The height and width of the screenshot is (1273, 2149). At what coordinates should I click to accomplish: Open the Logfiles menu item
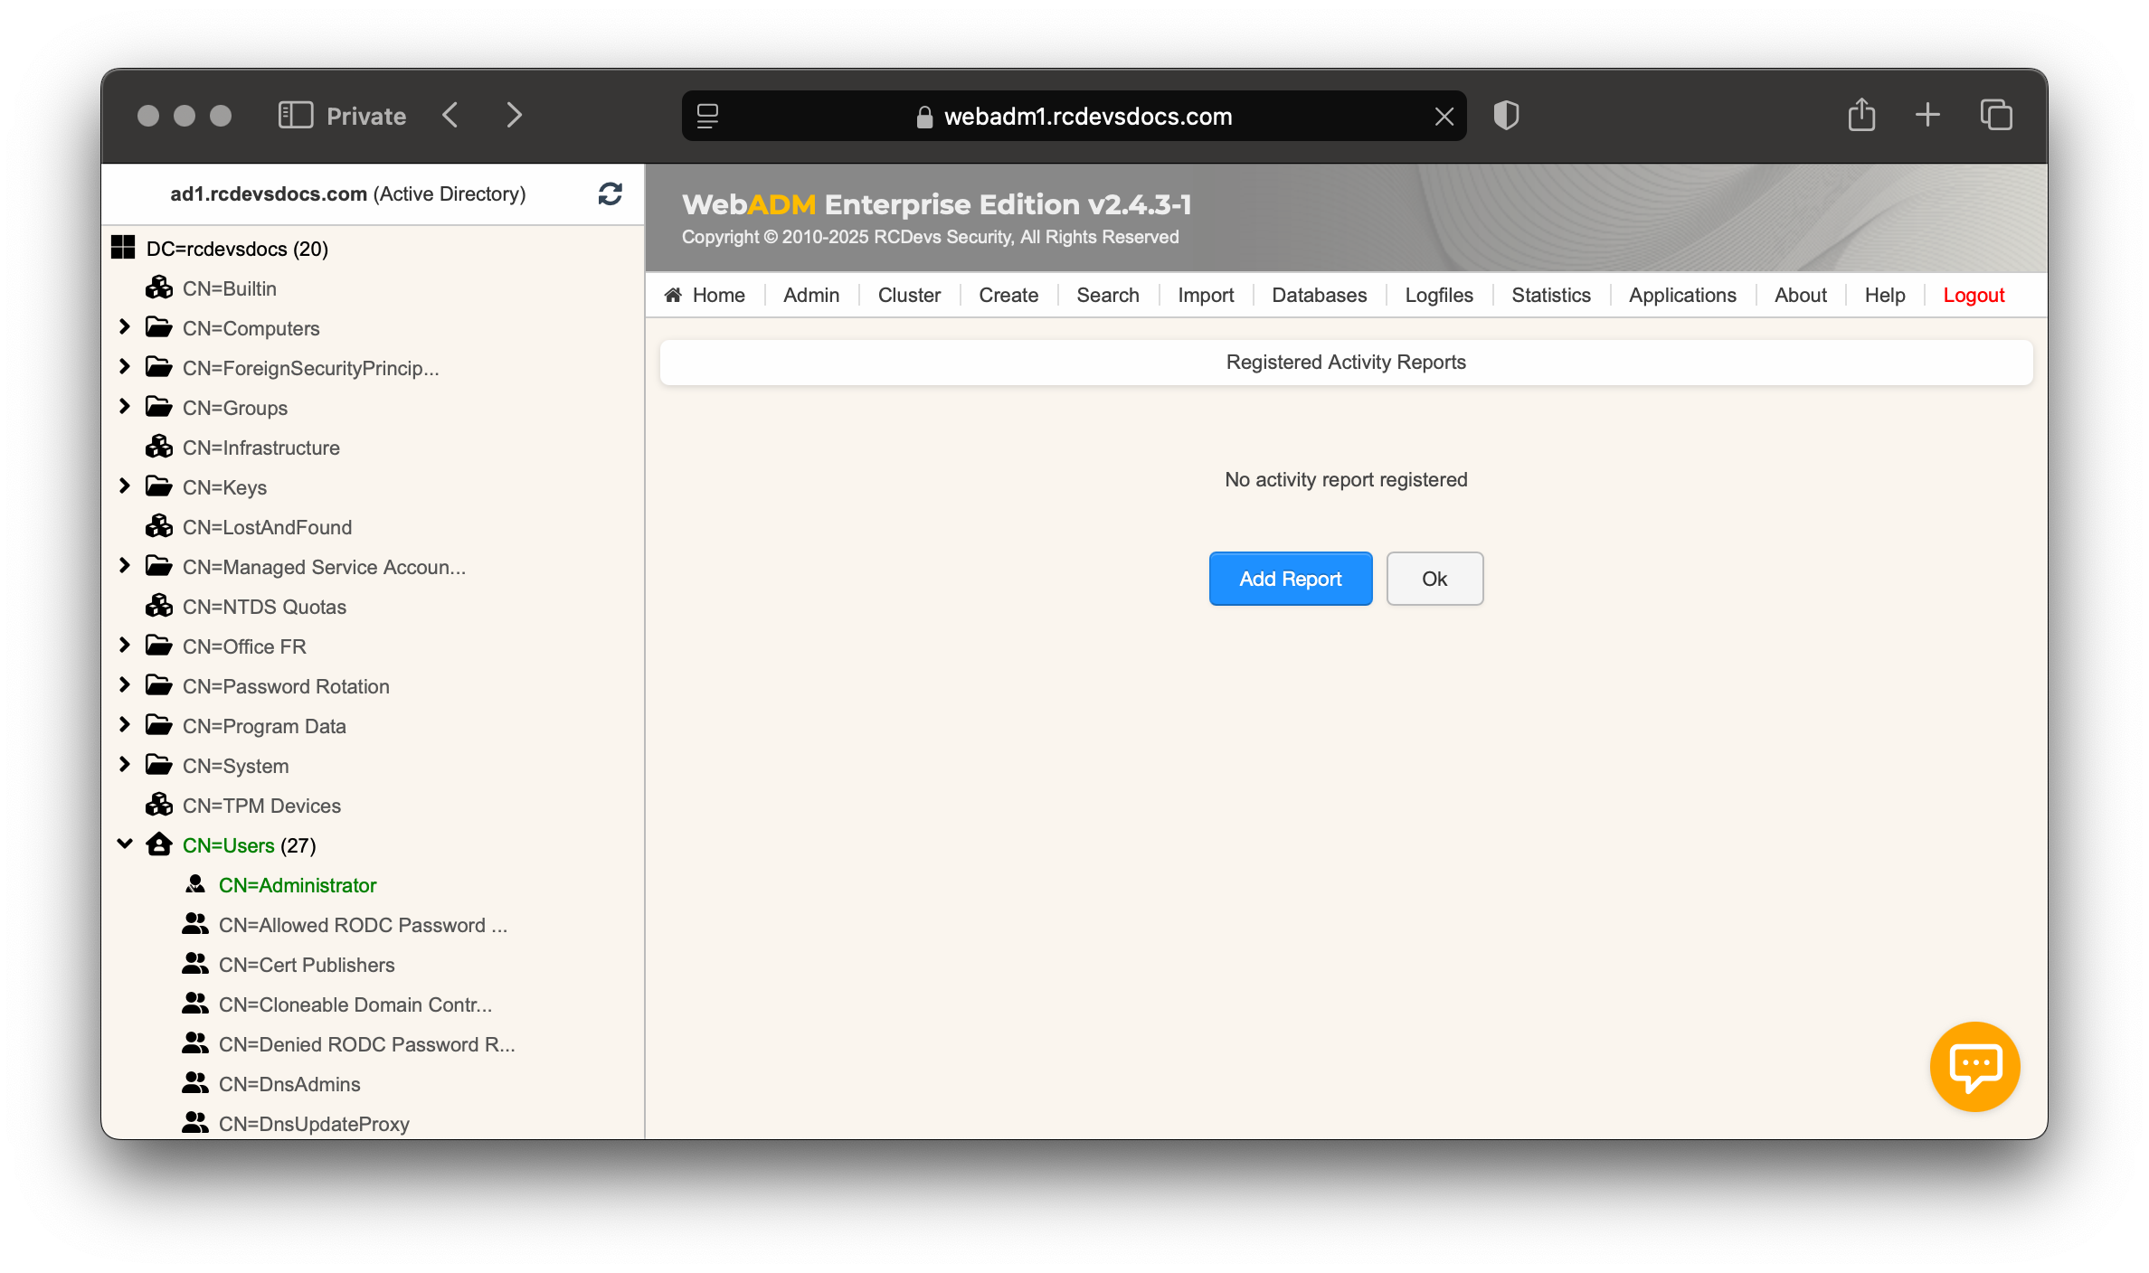(1439, 295)
